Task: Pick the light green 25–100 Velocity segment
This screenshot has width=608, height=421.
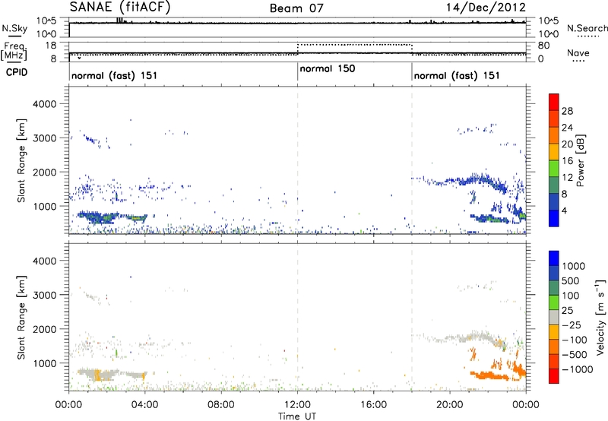Action: tap(554, 302)
